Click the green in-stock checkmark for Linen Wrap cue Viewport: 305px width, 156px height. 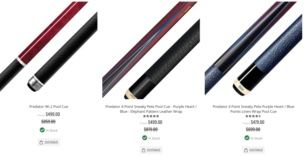pos(247,138)
